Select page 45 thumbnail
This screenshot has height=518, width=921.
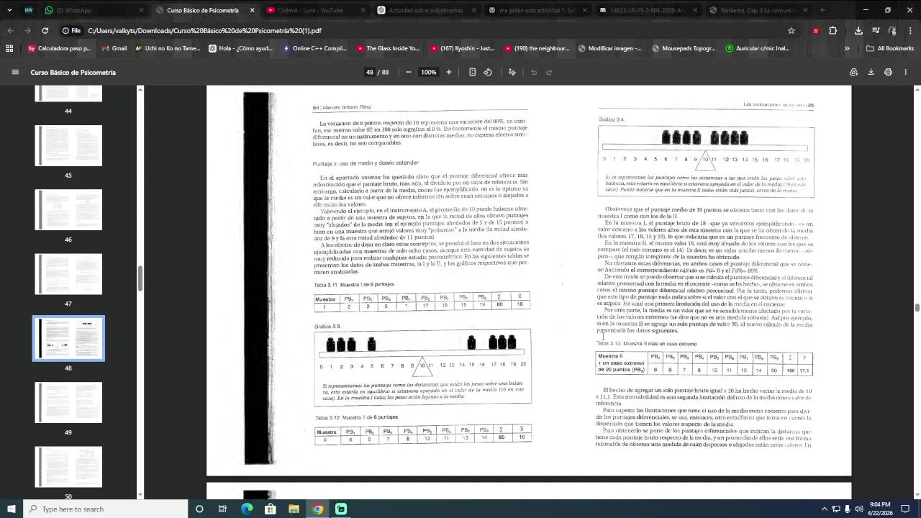point(68,145)
